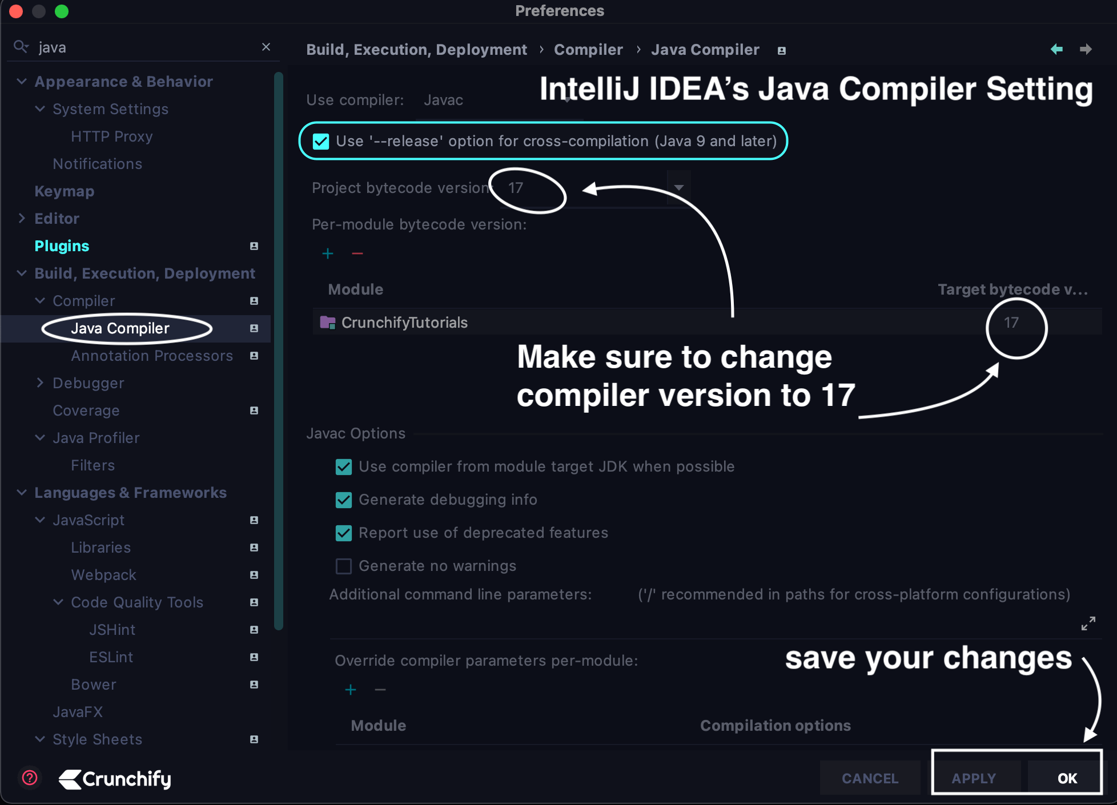Click add per-module bytecode version plus icon
Viewport: 1117px width, 805px height.
click(x=328, y=253)
